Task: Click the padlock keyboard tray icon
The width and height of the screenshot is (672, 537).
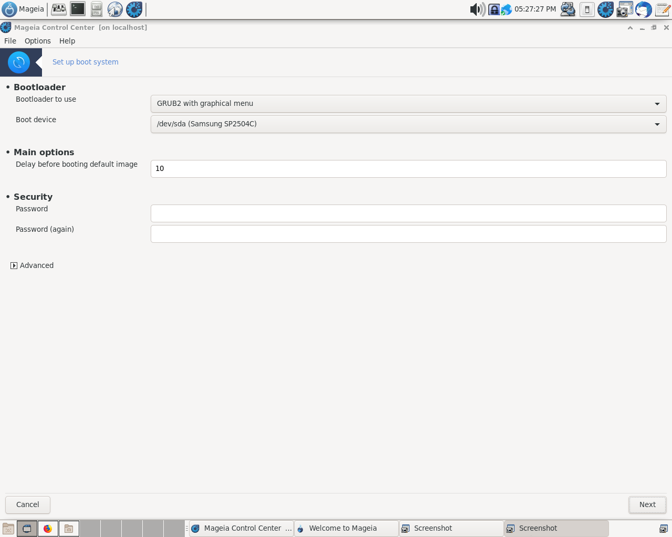Action: pos(494,9)
